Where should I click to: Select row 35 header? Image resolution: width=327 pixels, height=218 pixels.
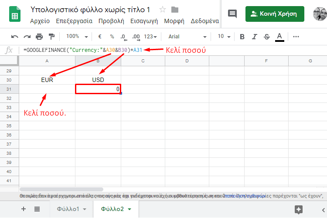click(9, 126)
